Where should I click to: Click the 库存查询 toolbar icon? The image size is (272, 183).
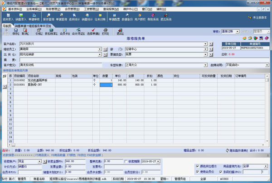point(49,17)
